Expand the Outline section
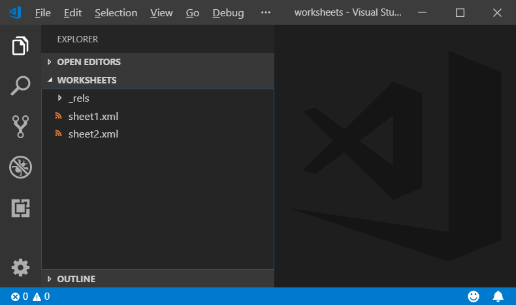516x305 pixels. [x=76, y=279]
